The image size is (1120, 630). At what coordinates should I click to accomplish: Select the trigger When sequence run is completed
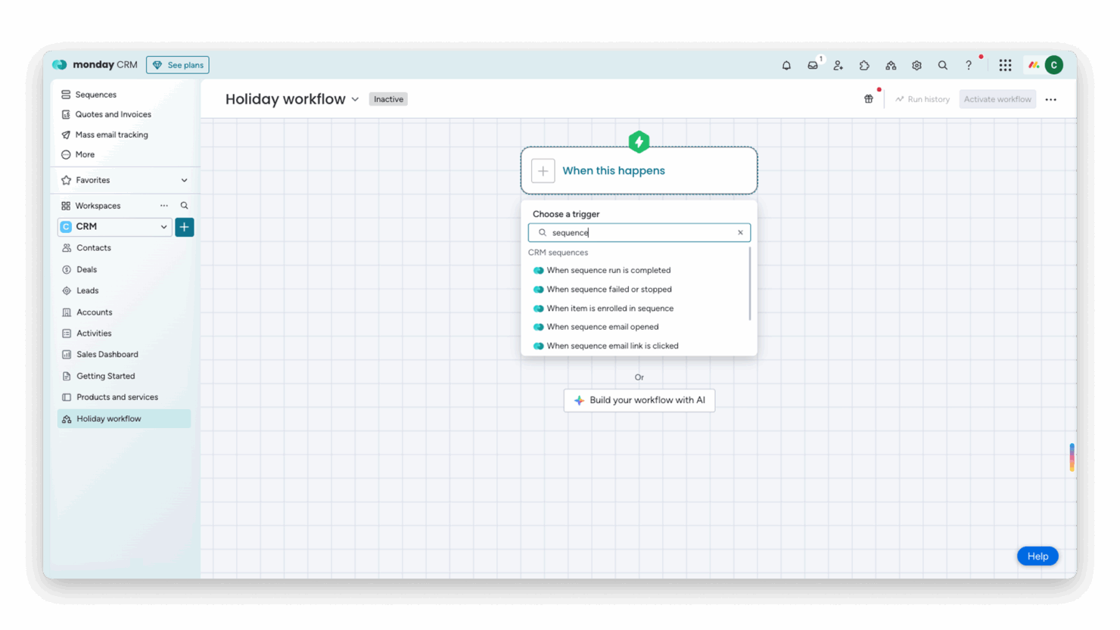pyautogui.click(x=608, y=270)
